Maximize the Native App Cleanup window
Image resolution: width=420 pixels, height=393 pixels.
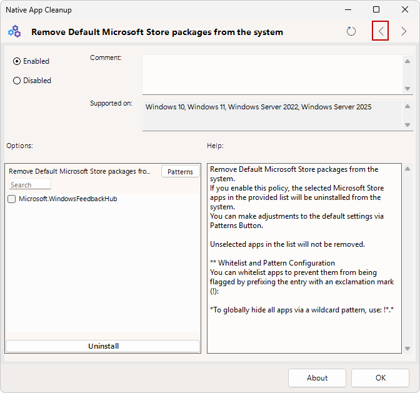376,9
